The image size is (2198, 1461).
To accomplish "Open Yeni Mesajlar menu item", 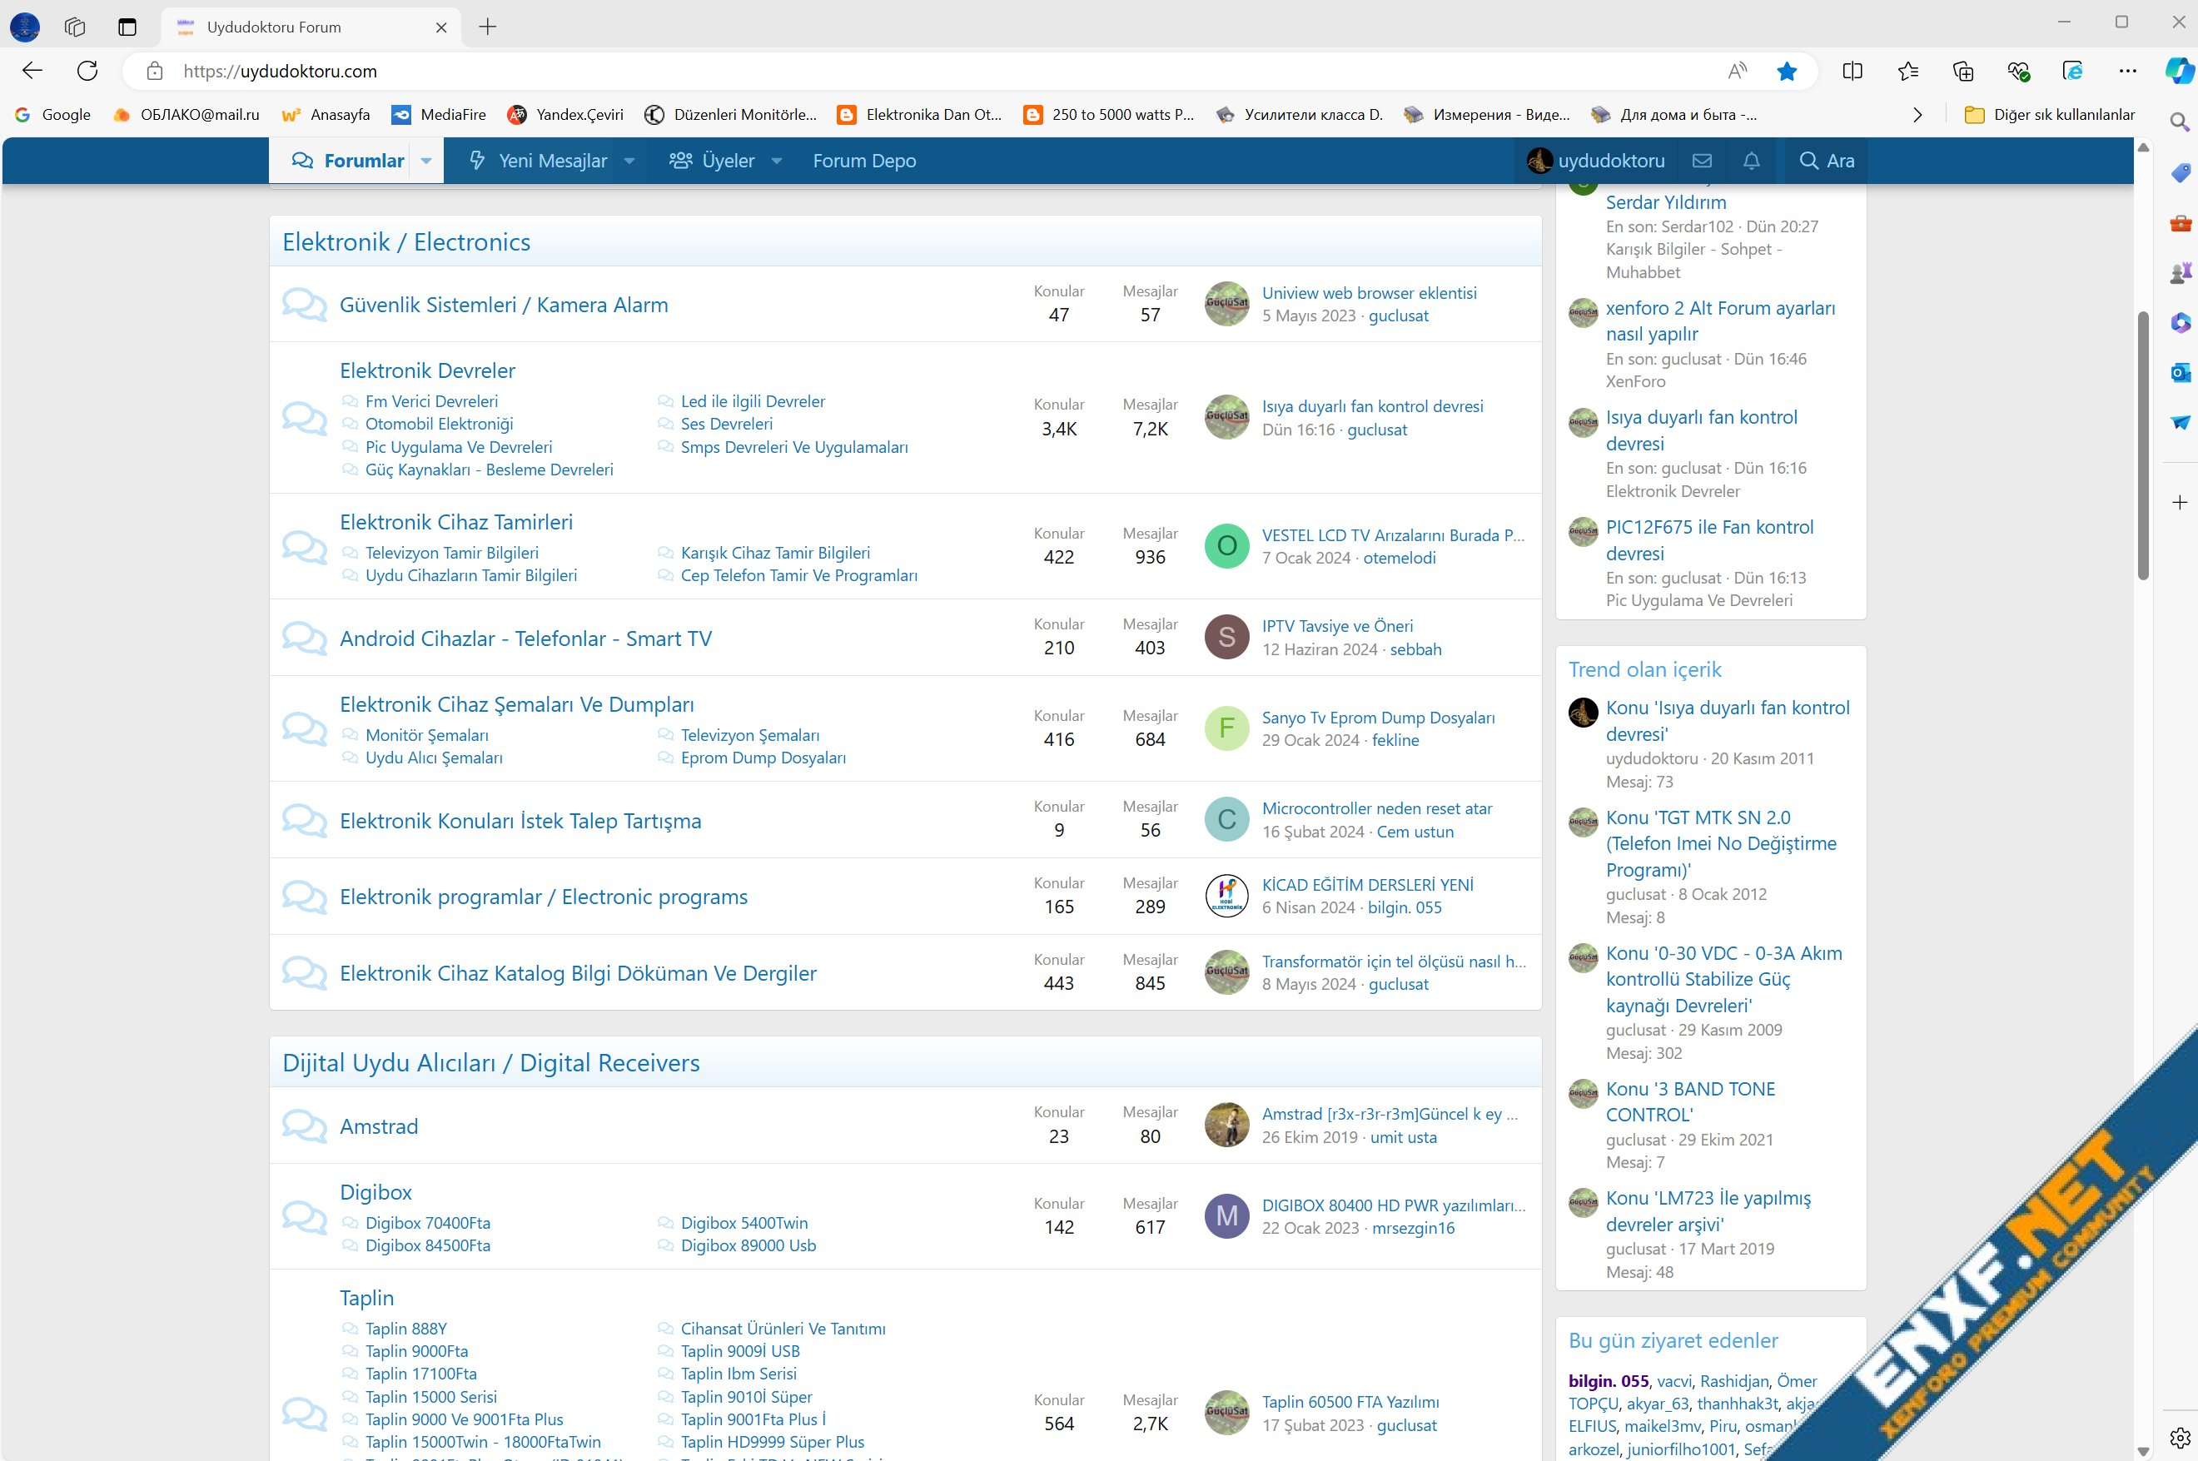I will tap(539, 161).
